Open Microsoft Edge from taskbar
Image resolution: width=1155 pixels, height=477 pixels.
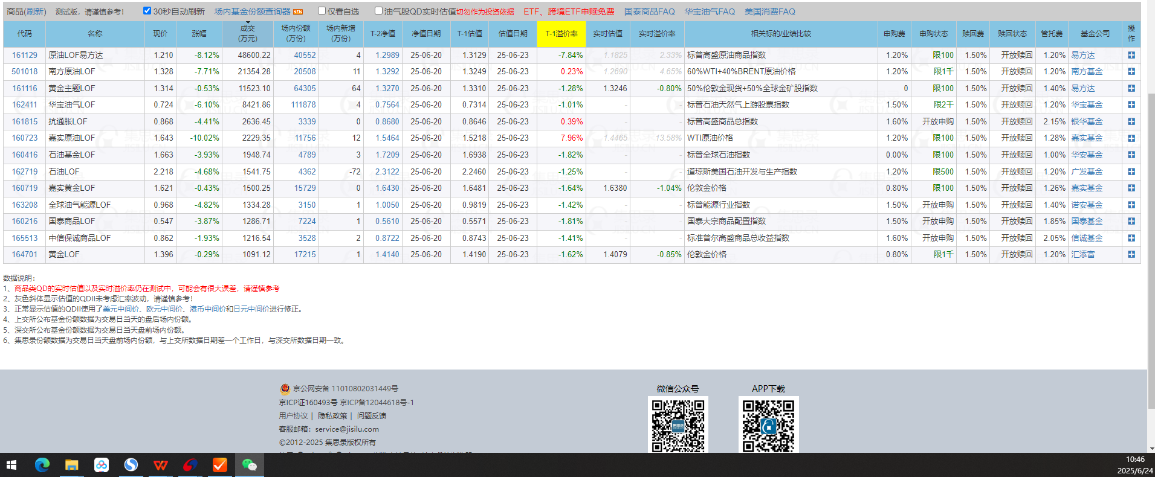click(42, 465)
